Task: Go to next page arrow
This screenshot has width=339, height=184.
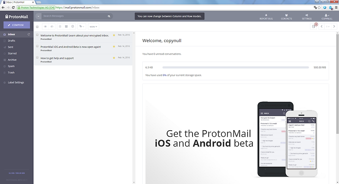Action: 334,26
